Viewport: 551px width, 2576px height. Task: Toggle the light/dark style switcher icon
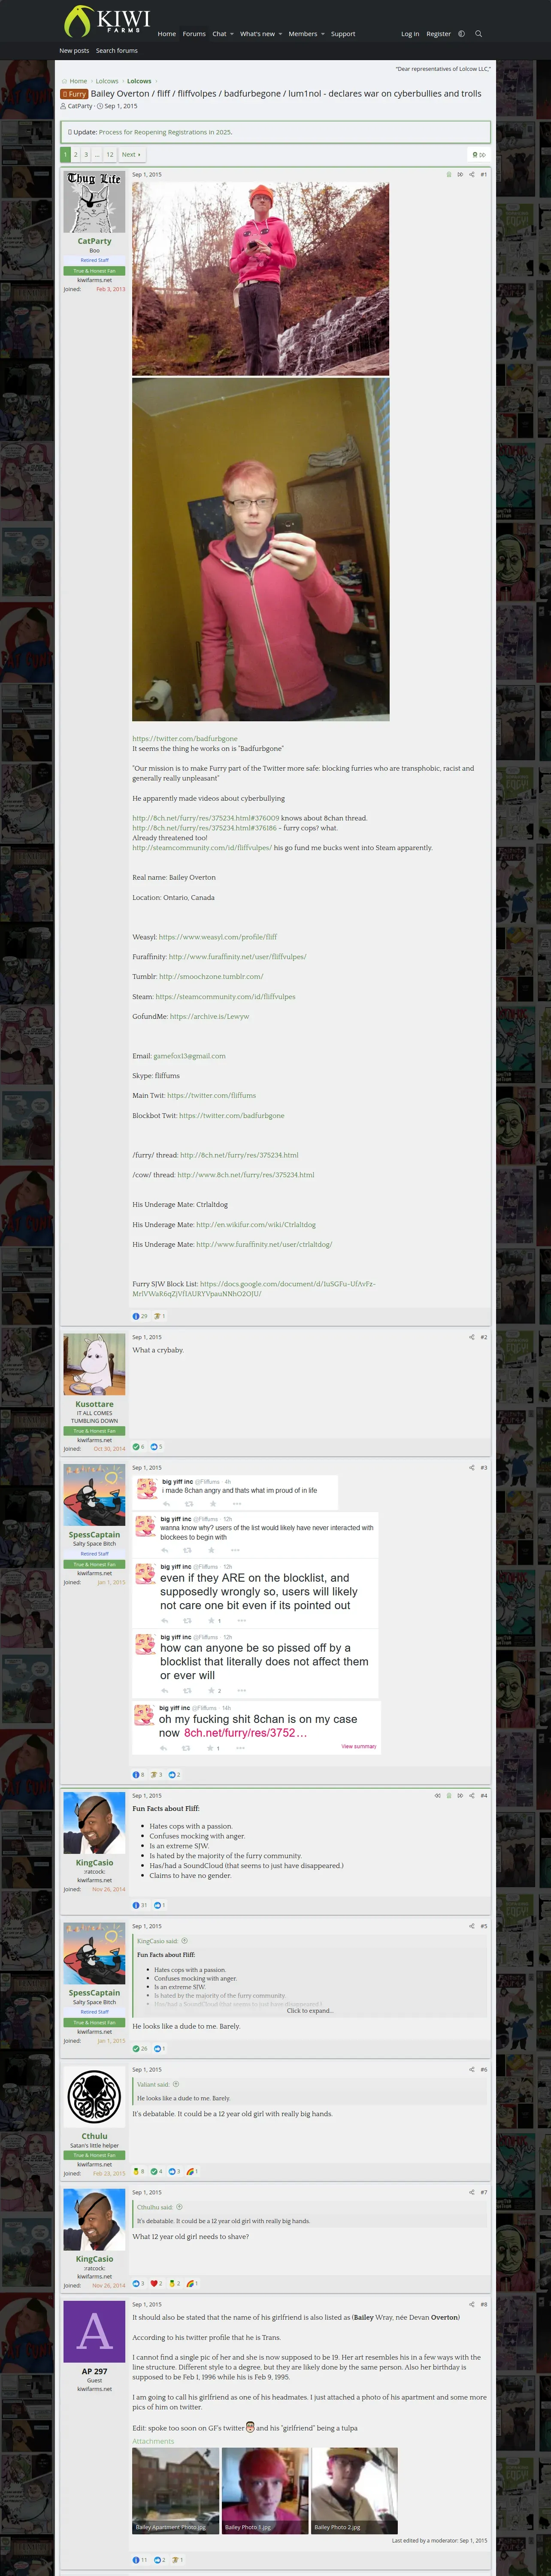tap(461, 34)
